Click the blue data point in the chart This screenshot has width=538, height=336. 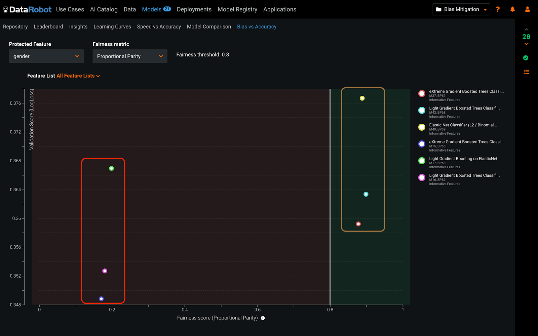click(101, 299)
